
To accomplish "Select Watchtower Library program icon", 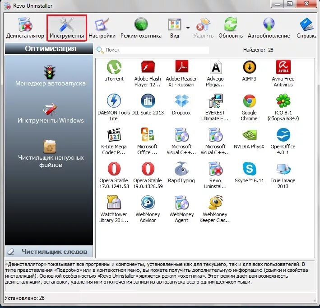I will pyautogui.click(x=114, y=203).
